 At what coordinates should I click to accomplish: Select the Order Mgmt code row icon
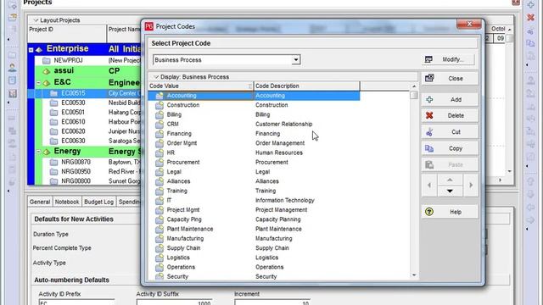click(x=160, y=143)
